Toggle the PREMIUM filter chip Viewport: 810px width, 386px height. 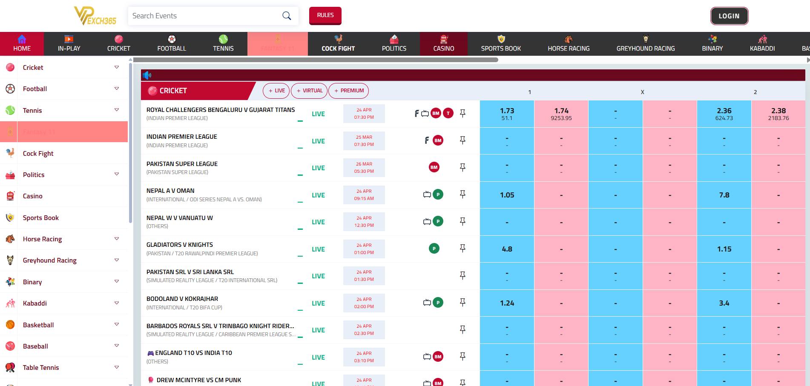coord(349,91)
